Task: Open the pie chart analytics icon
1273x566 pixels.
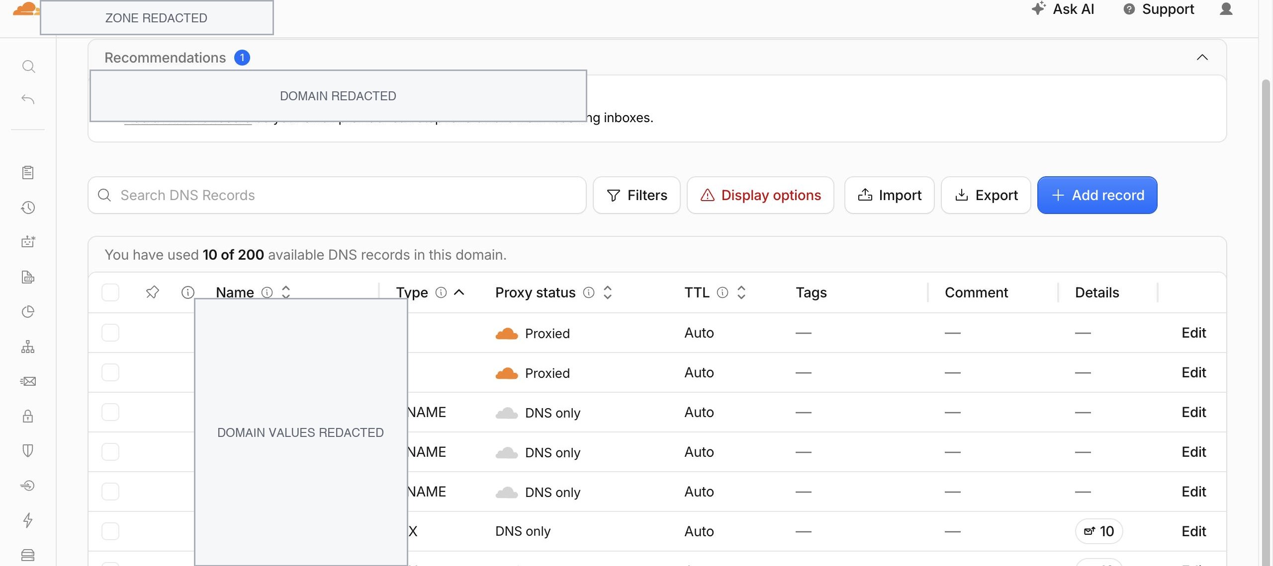Action: pyautogui.click(x=28, y=311)
